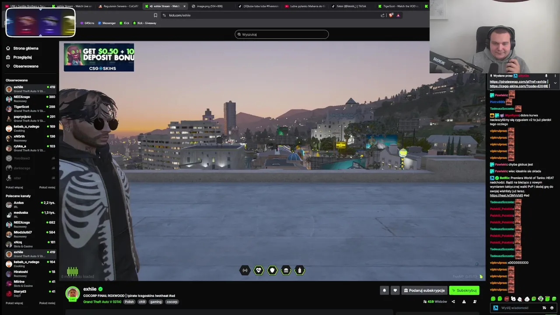Open chat settings icon beside the emoji smiley

pyautogui.click(x=544, y=308)
